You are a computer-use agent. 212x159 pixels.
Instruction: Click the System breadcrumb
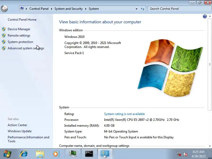pyautogui.click(x=94, y=9)
